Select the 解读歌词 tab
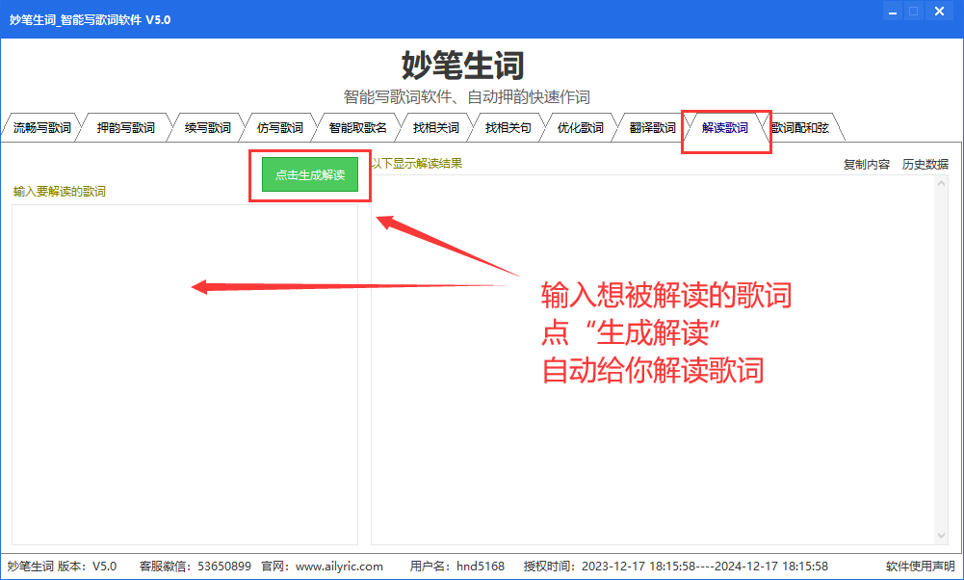Screen dimensions: 964x580 pos(725,128)
